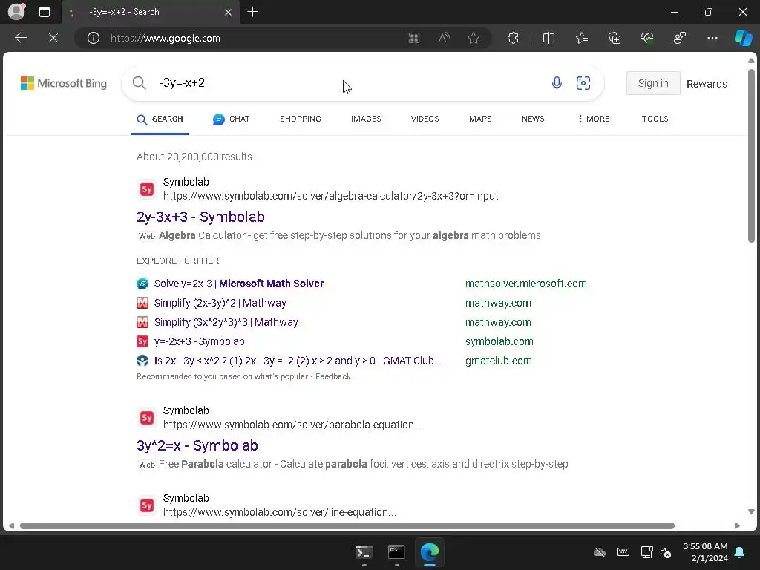Add this page to favorites star
Screen dimensions: 760x570
click(474, 38)
